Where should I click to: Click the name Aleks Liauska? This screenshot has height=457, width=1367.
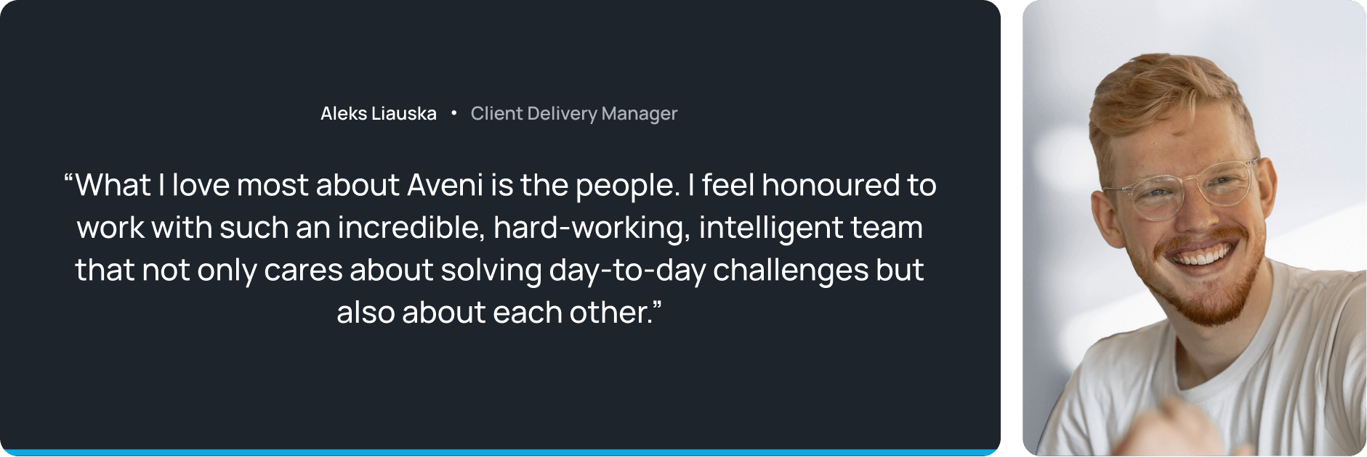pyautogui.click(x=379, y=114)
